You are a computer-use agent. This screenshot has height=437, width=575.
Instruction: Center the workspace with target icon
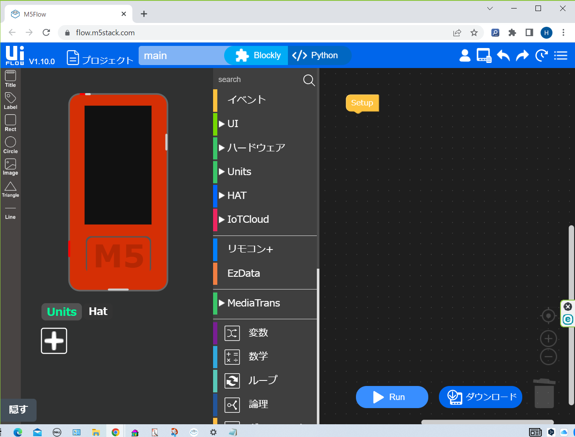click(x=548, y=316)
